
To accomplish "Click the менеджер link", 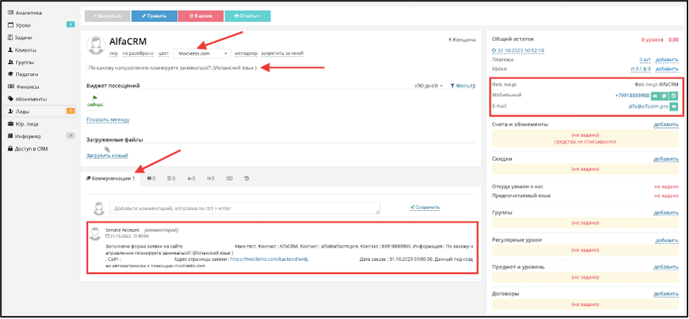I will pos(246,53).
